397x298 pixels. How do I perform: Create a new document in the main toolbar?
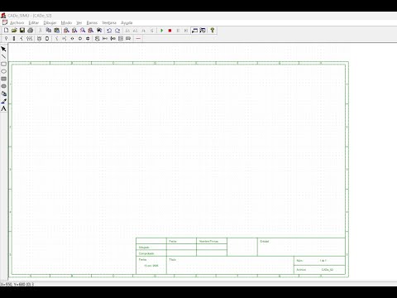click(6, 31)
